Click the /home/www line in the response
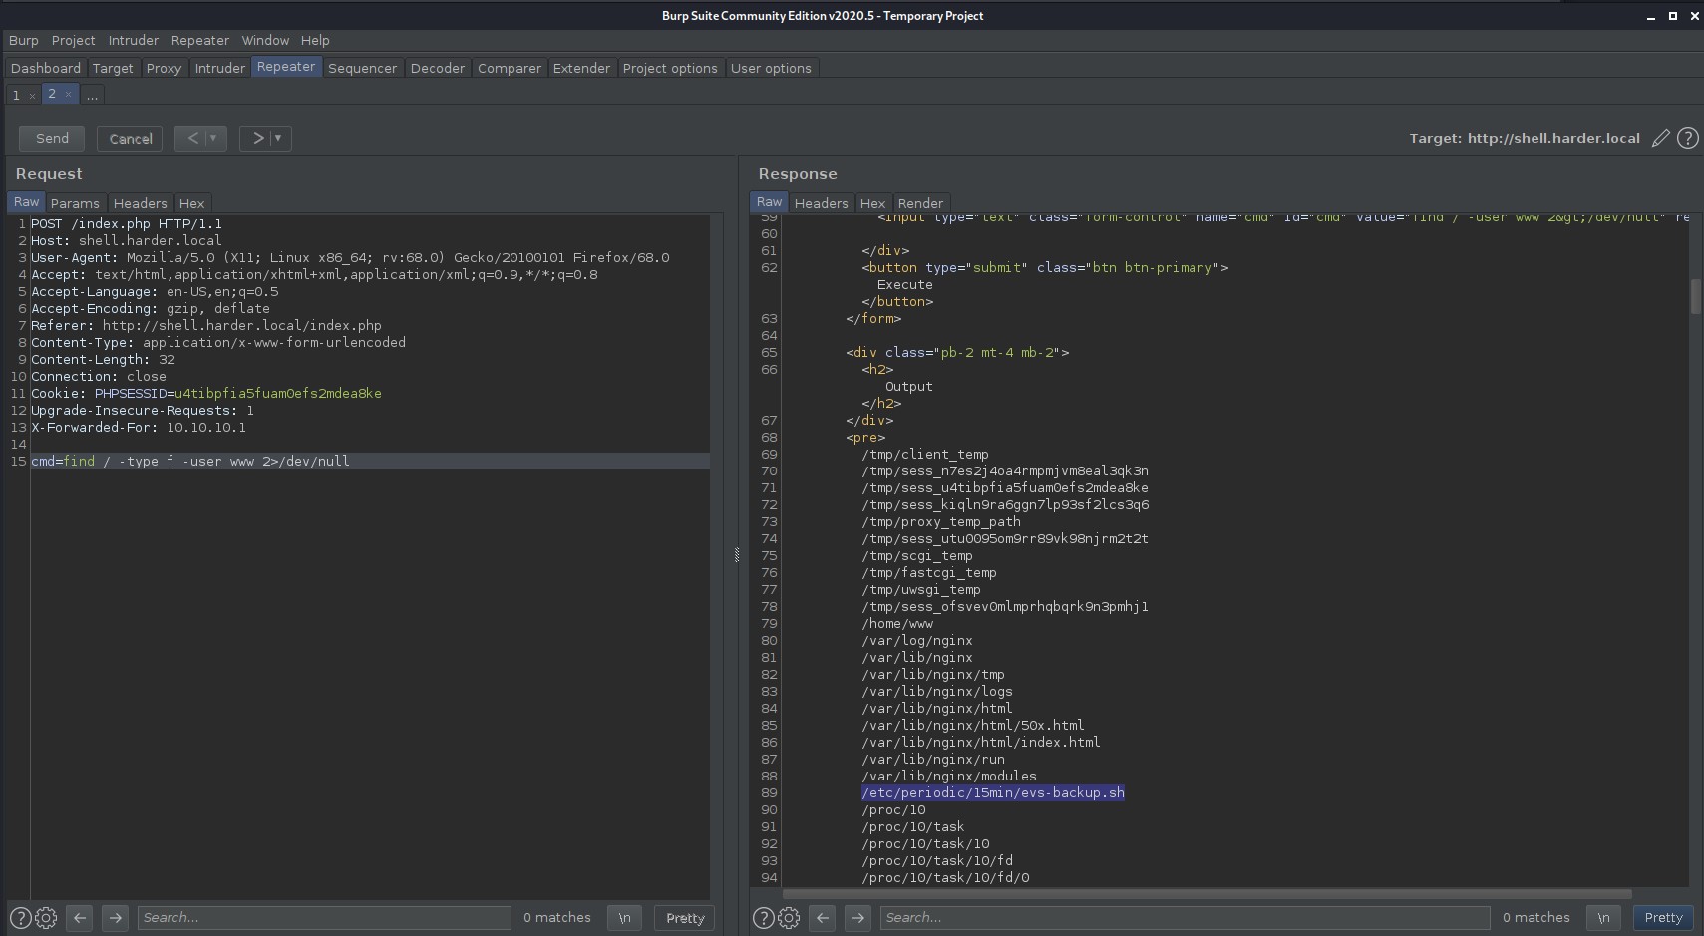This screenshot has height=936, width=1704. 897,624
